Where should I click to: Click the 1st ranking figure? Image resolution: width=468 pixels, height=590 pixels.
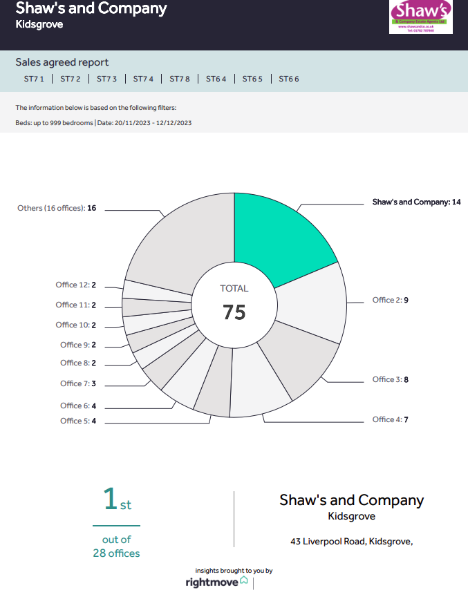click(117, 499)
